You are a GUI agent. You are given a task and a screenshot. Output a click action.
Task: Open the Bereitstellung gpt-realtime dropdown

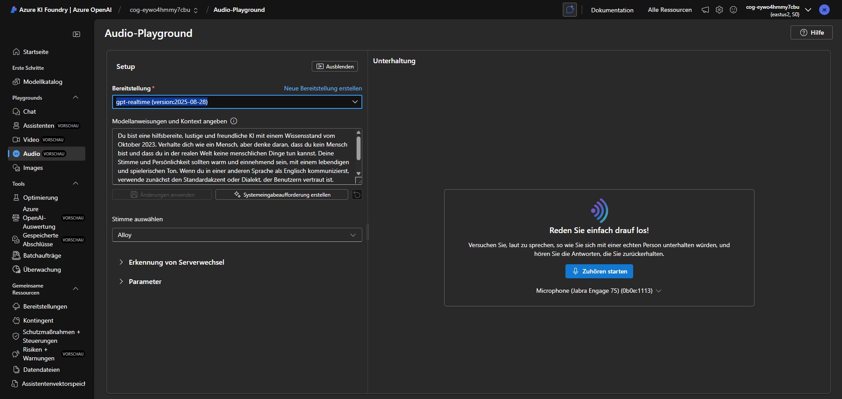coord(237,102)
